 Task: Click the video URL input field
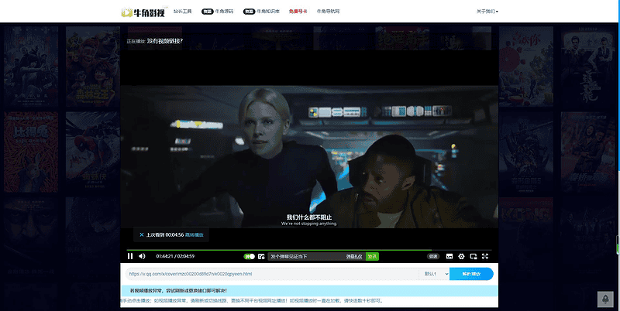click(x=273, y=274)
